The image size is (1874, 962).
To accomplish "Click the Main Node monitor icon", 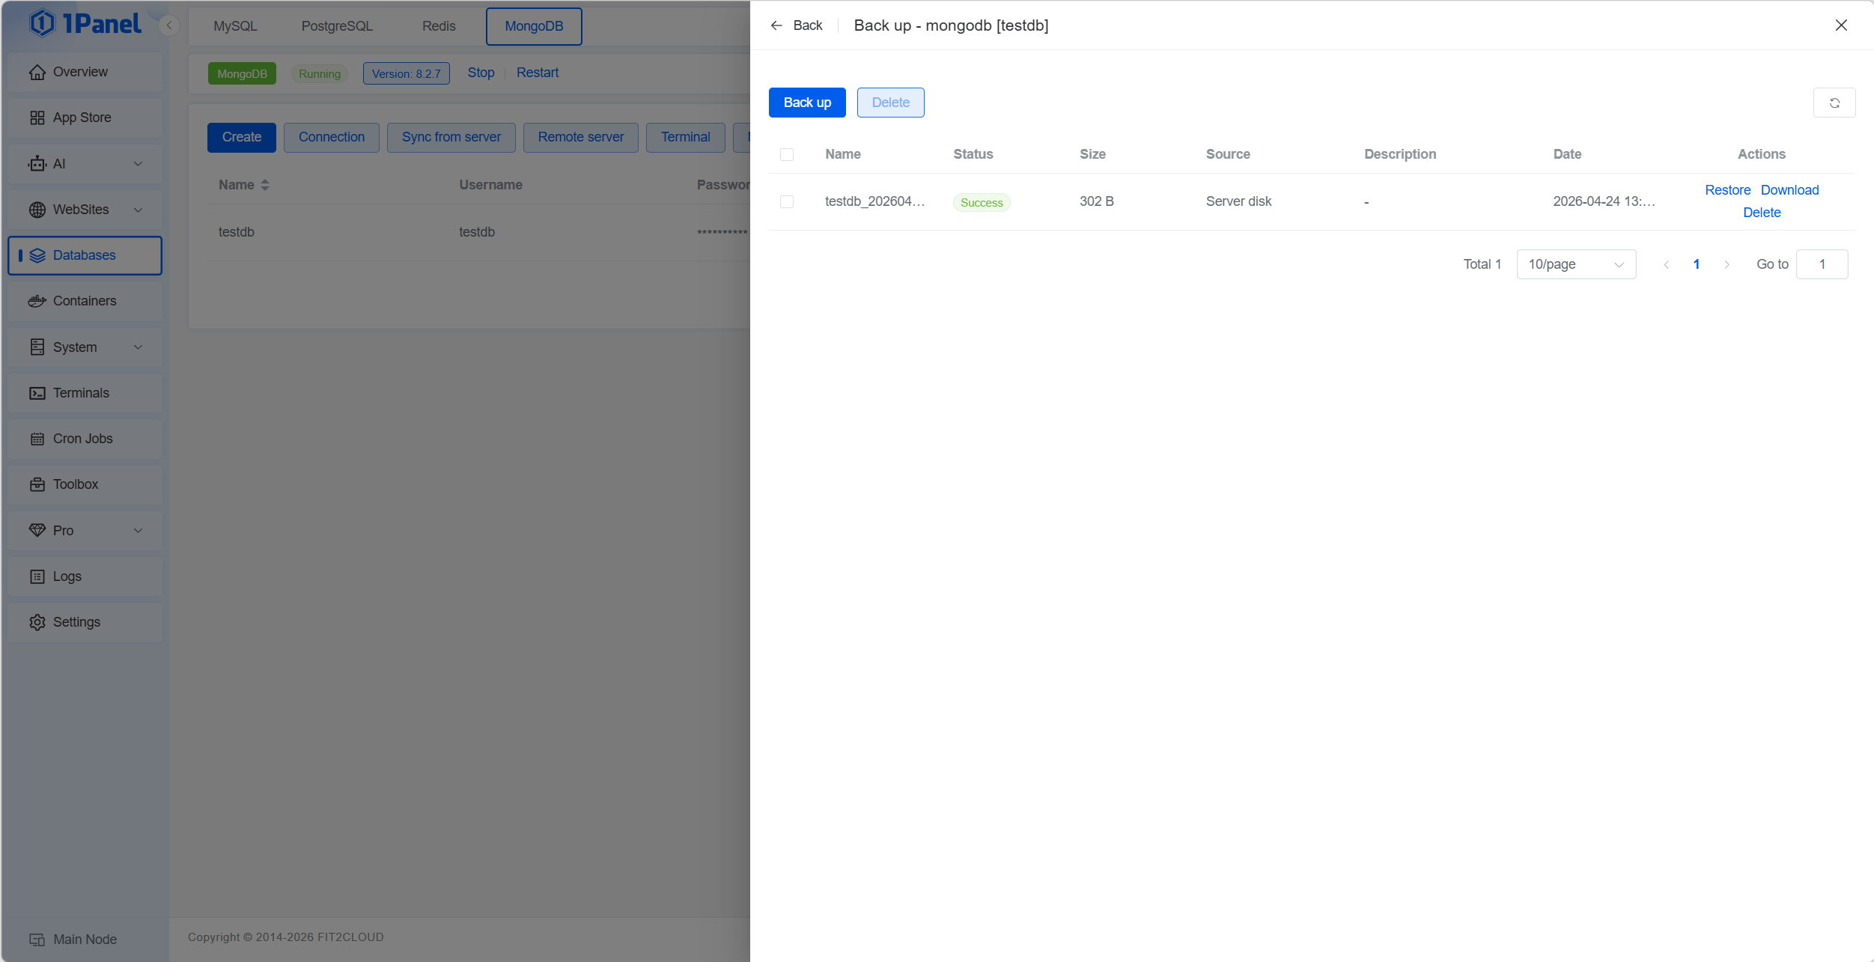I will 37,940.
